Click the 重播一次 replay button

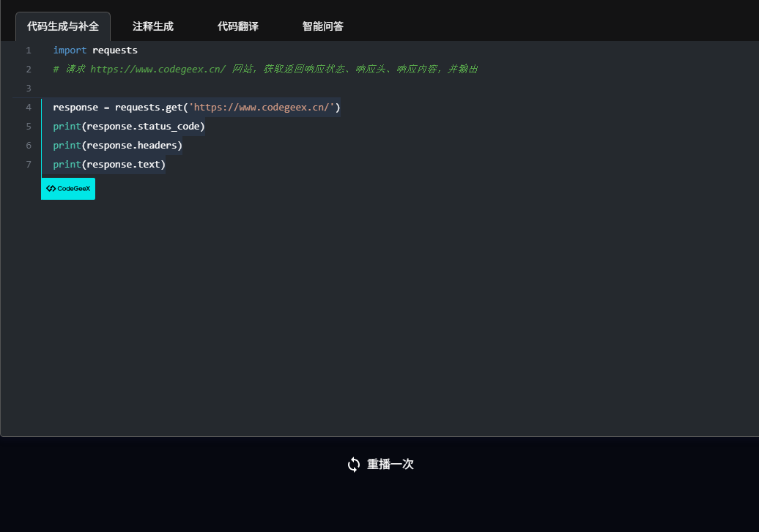(380, 464)
